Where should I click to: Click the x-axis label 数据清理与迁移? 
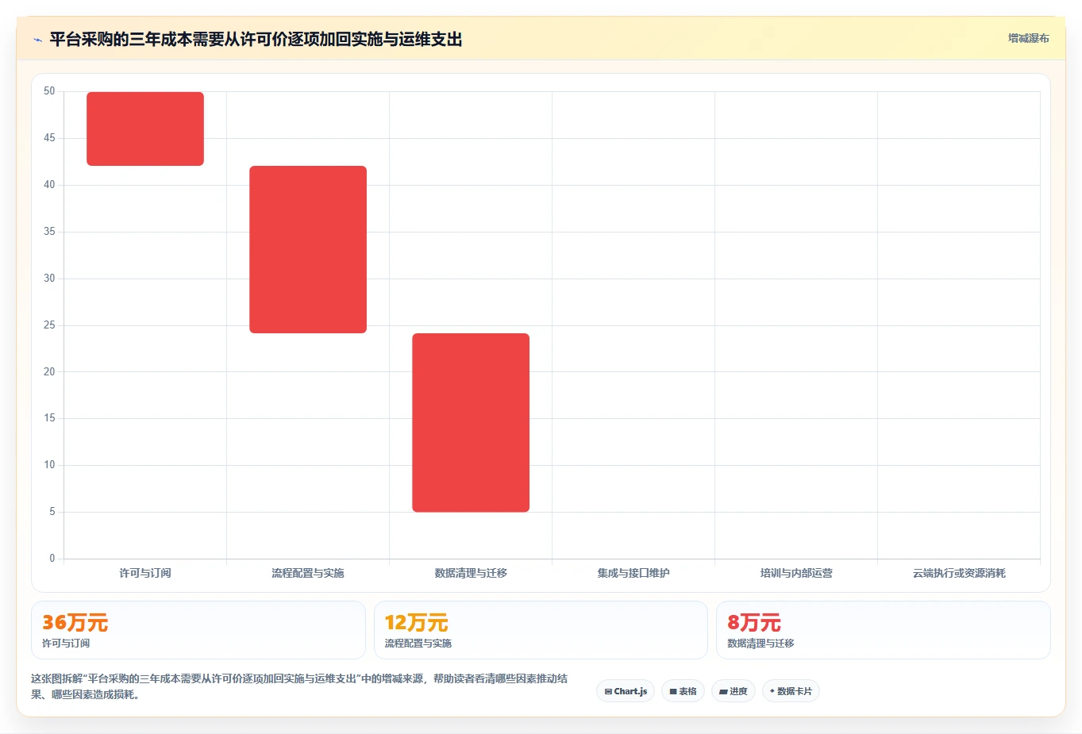tap(471, 573)
